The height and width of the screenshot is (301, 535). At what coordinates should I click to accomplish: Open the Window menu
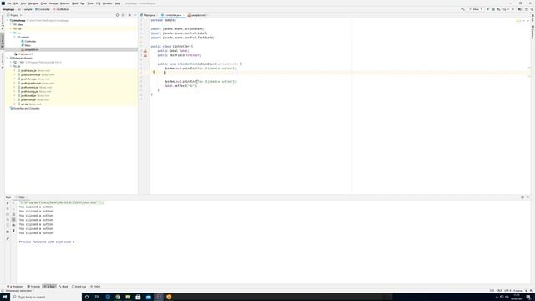pos(108,3)
